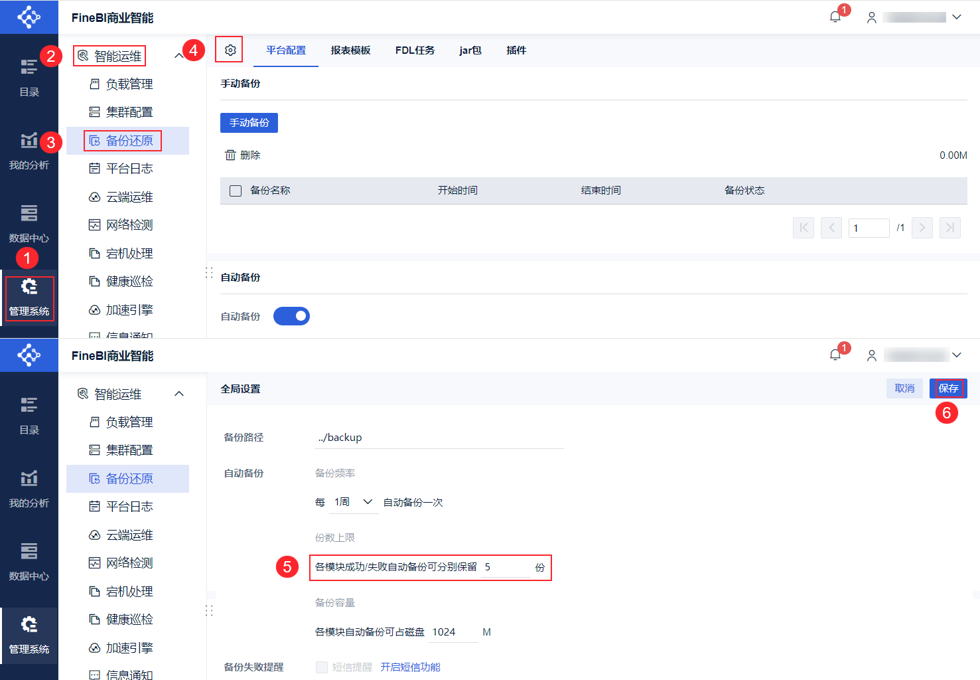Select 健康巡检 in the 全局设置 page menu
This screenshot has width=980, height=680.
[127, 620]
